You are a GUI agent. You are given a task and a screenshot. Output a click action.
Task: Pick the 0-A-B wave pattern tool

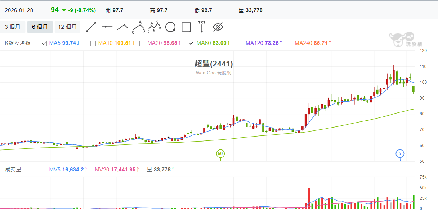coord(139,27)
